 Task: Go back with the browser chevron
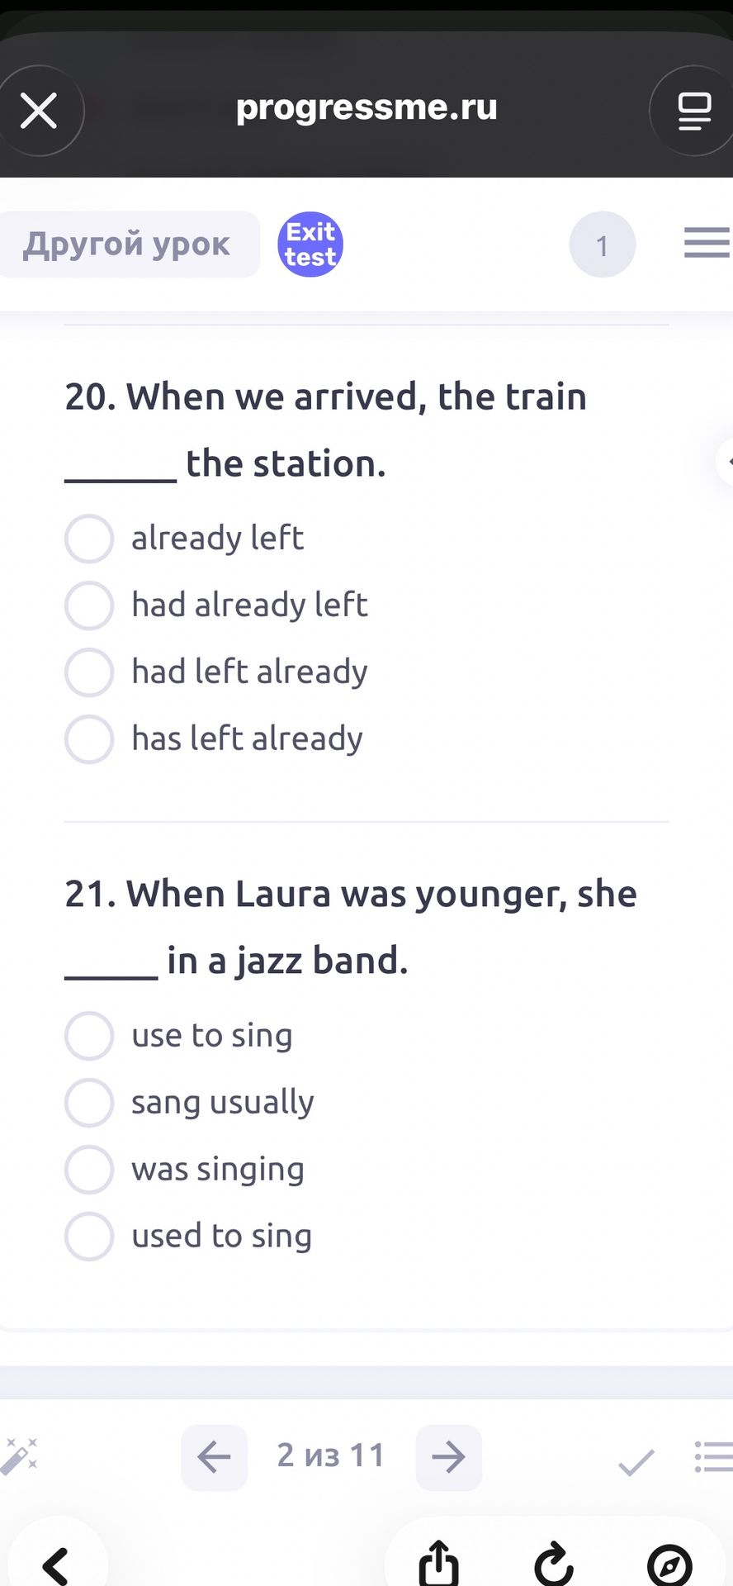(55, 1565)
